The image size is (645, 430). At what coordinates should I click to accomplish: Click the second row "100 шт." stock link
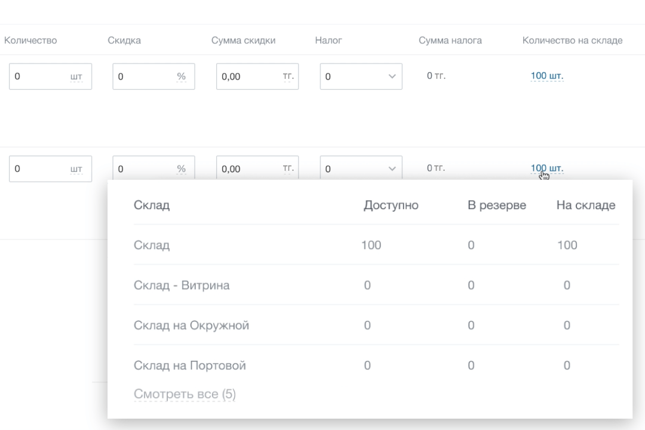click(x=546, y=168)
